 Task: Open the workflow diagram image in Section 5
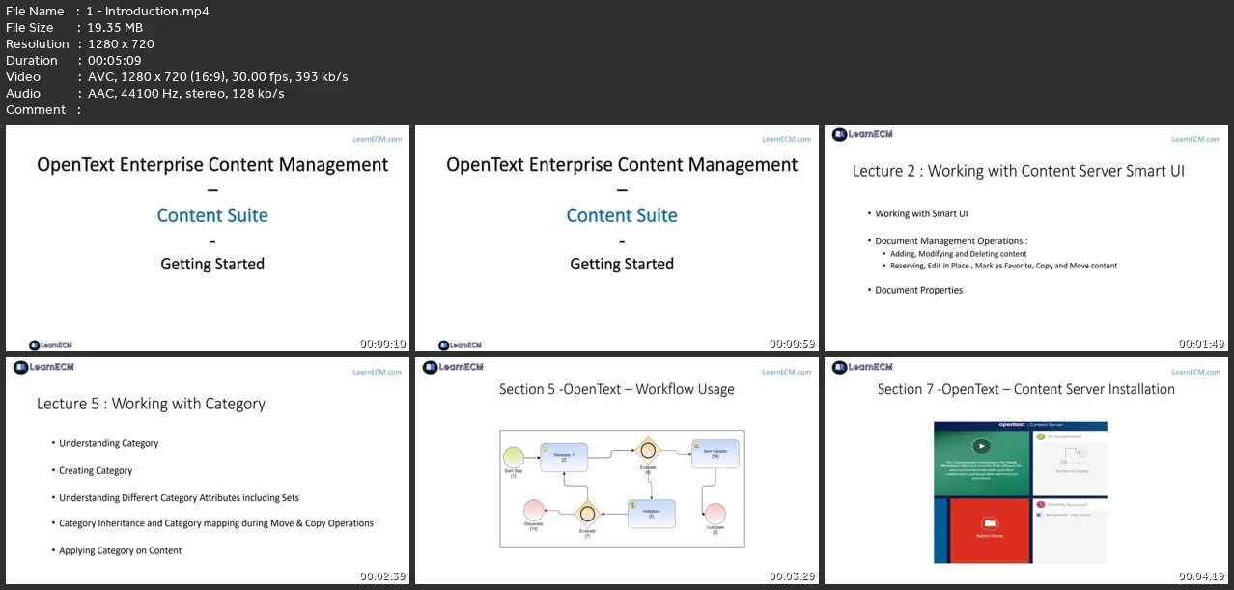click(x=622, y=488)
